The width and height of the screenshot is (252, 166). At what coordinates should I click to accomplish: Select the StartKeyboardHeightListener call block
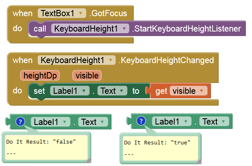click(x=187, y=29)
